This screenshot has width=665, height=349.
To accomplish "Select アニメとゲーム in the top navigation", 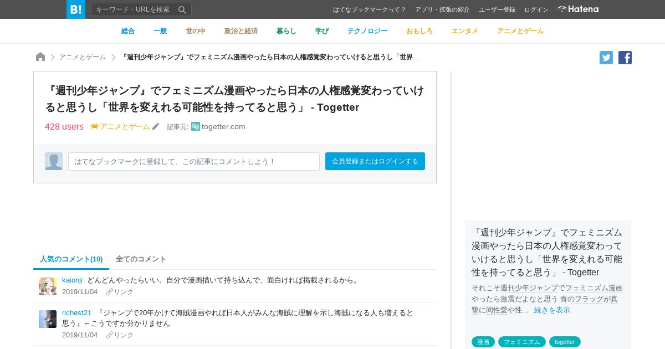I will pyautogui.click(x=520, y=31).
